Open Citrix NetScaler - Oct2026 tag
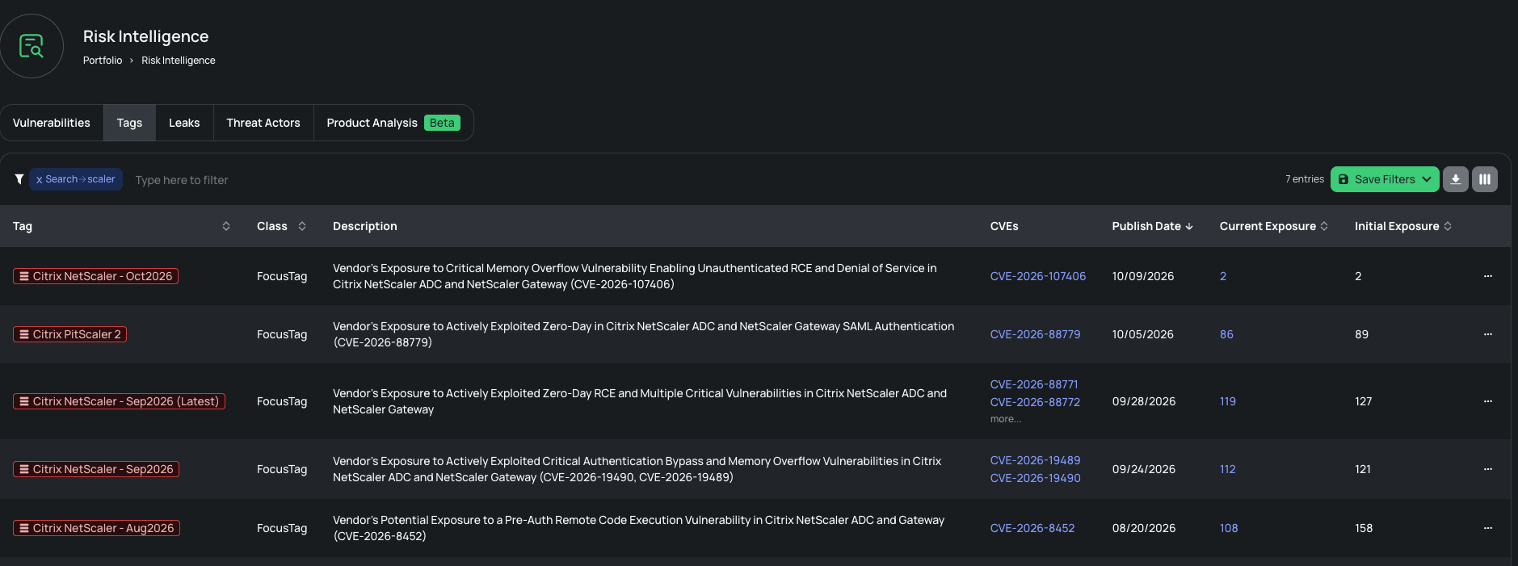1518x566 pixels. tap(95, 276)
